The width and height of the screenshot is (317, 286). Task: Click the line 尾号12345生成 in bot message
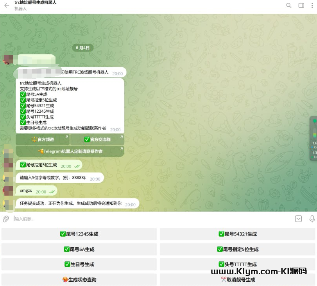pos(37,112)
